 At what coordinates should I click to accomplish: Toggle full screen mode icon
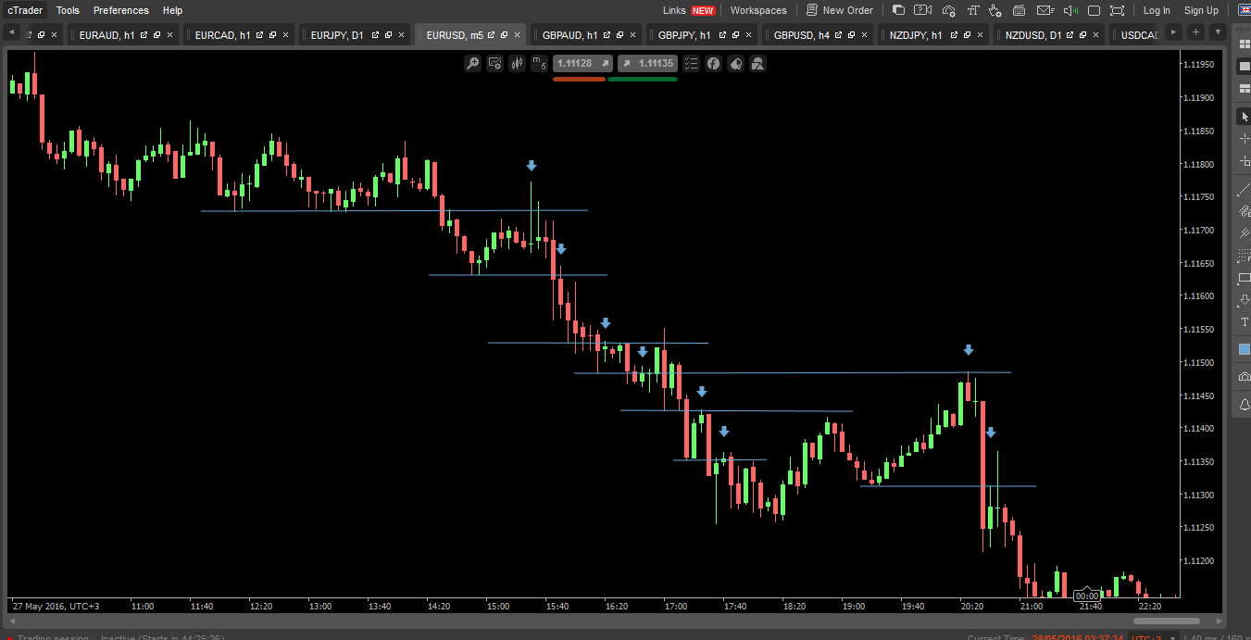(1117, 10)
